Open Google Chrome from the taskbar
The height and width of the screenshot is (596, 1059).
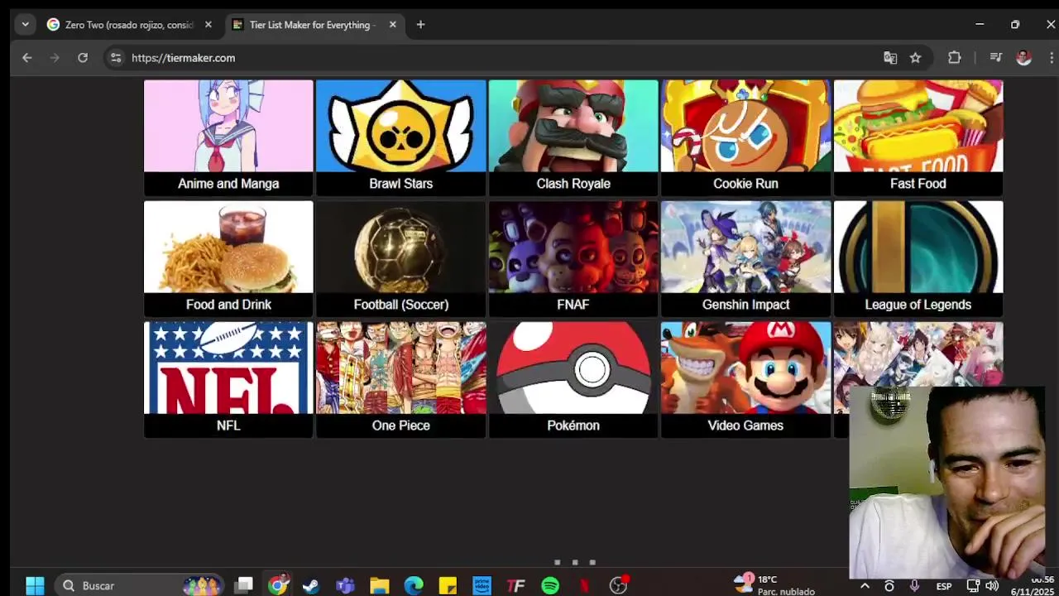[278, 586]
